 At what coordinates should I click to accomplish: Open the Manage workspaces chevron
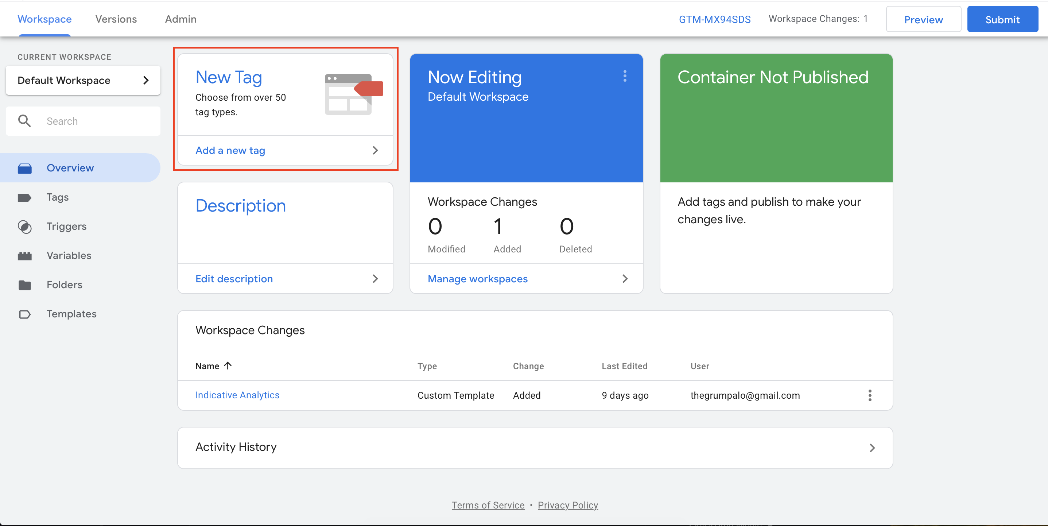pyautogui.click(x=625, y=279)
